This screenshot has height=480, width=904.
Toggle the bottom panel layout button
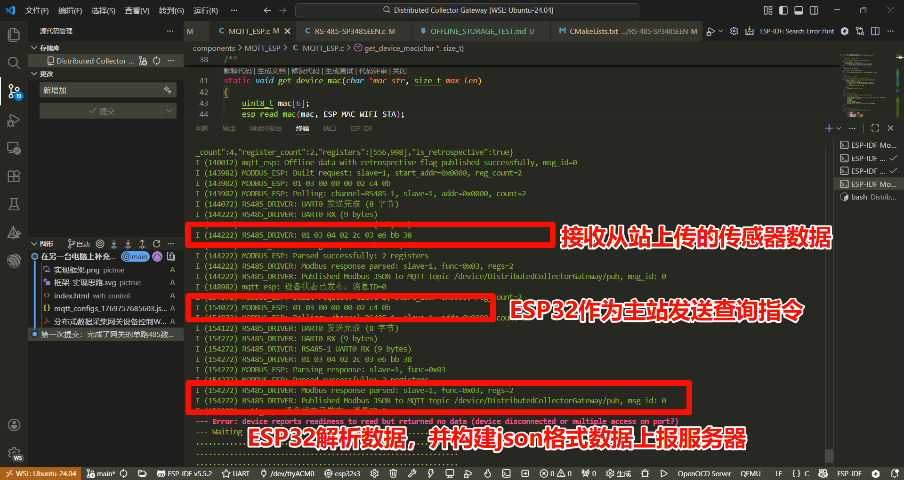tap(799, 10)
